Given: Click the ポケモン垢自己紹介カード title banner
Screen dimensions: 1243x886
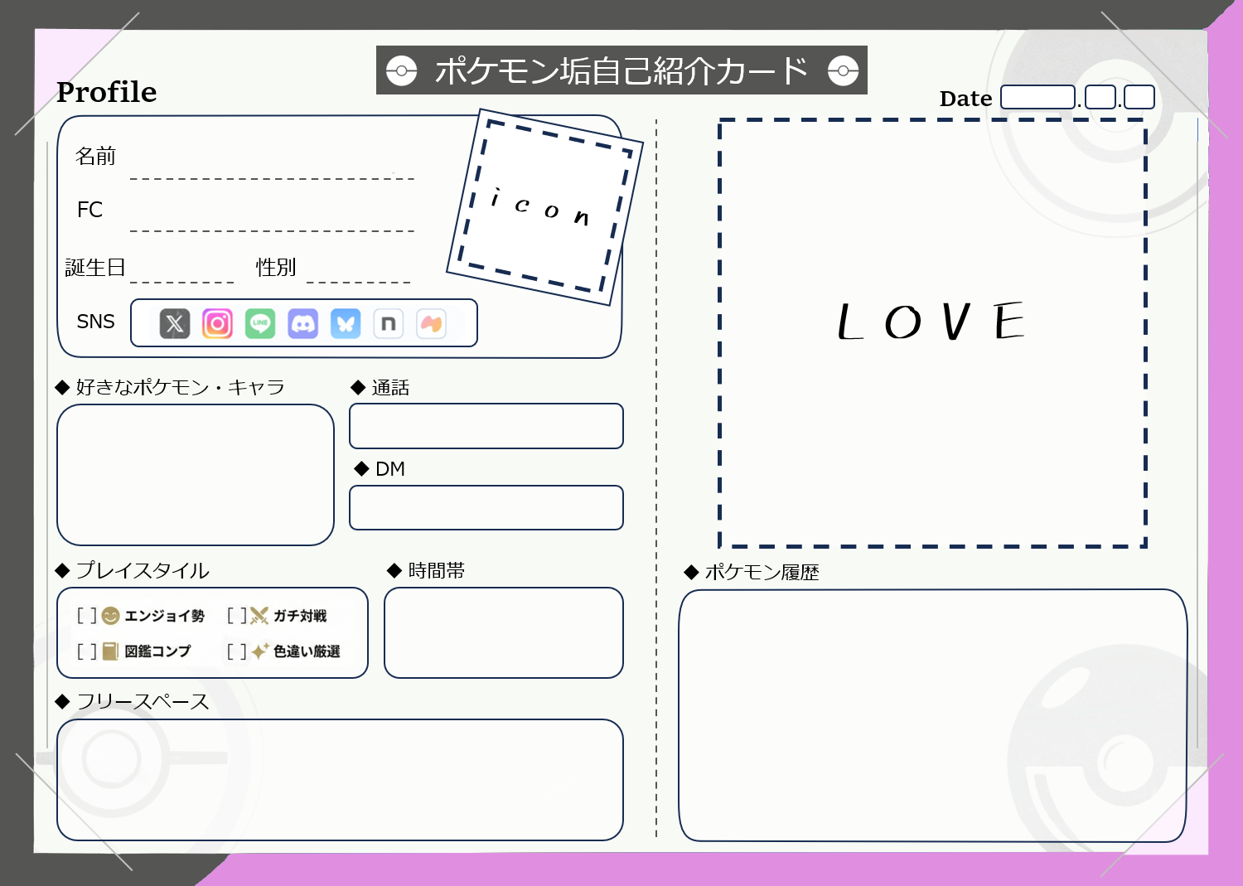Looking at the screenshot, I should pyautogui.click(x=621, y=70).
